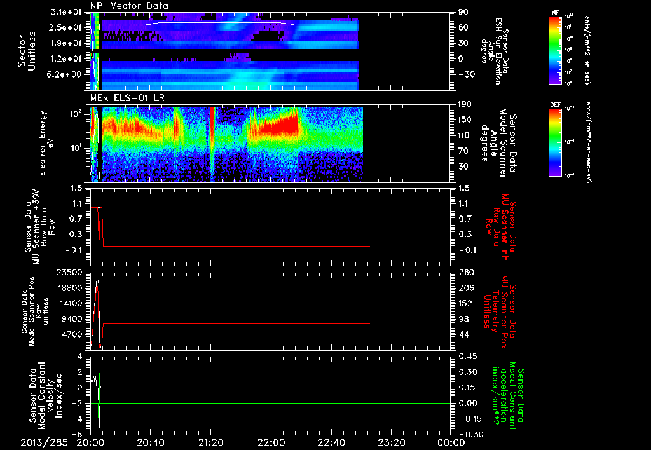Click the '20:40' time axis tick label
Screen dimensions: 651x450
click(151, 442)
